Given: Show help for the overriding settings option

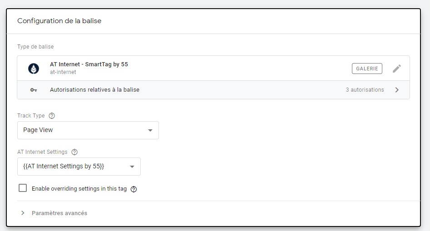Looking at the screenshot, I should (133, 189).
